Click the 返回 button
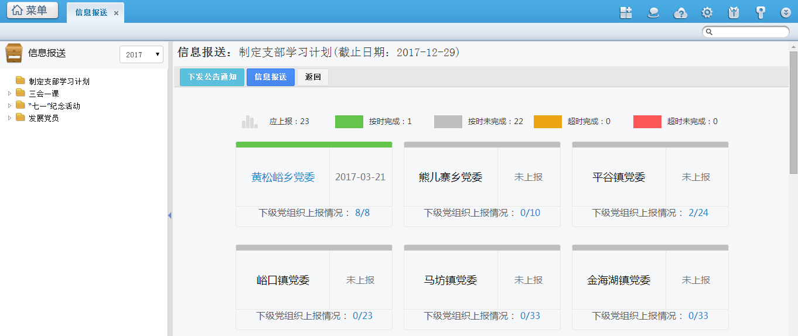 pos(313,77)
